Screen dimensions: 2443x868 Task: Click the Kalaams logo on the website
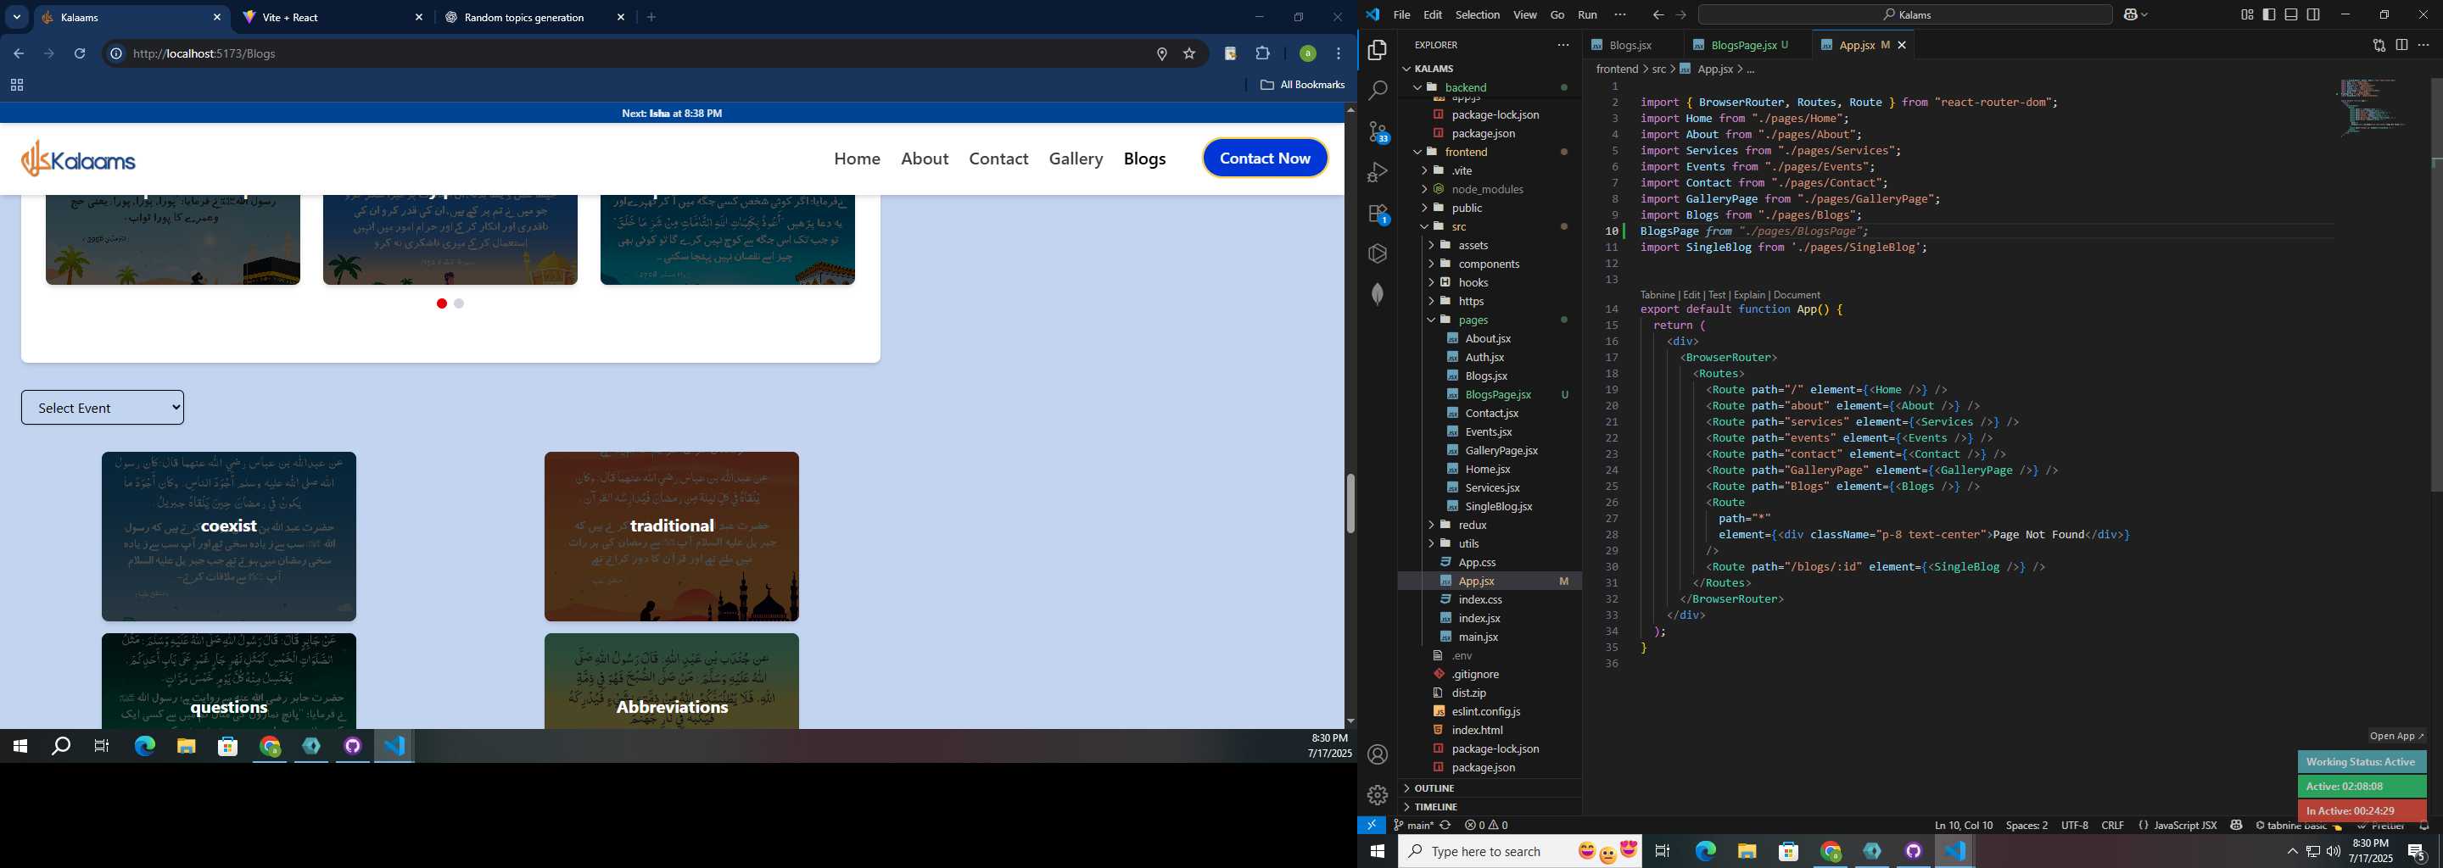[x=79, y=159]
